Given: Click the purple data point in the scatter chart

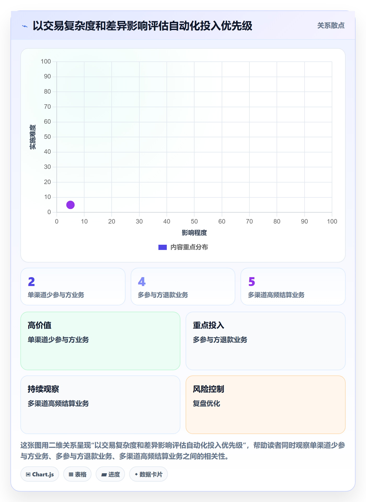Looking at the screenshot, I should tap(70, 205).
